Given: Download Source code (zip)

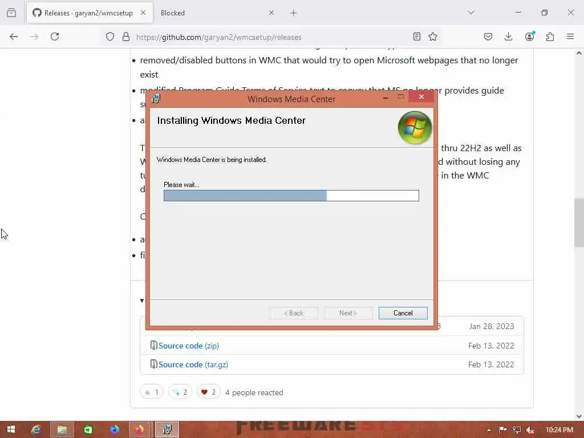Looking at the screenshot, I should point(188,346).
